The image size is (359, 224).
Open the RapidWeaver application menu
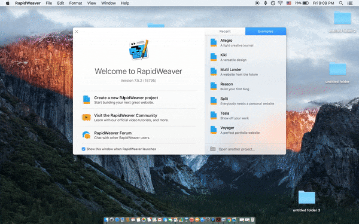(28, 3)
